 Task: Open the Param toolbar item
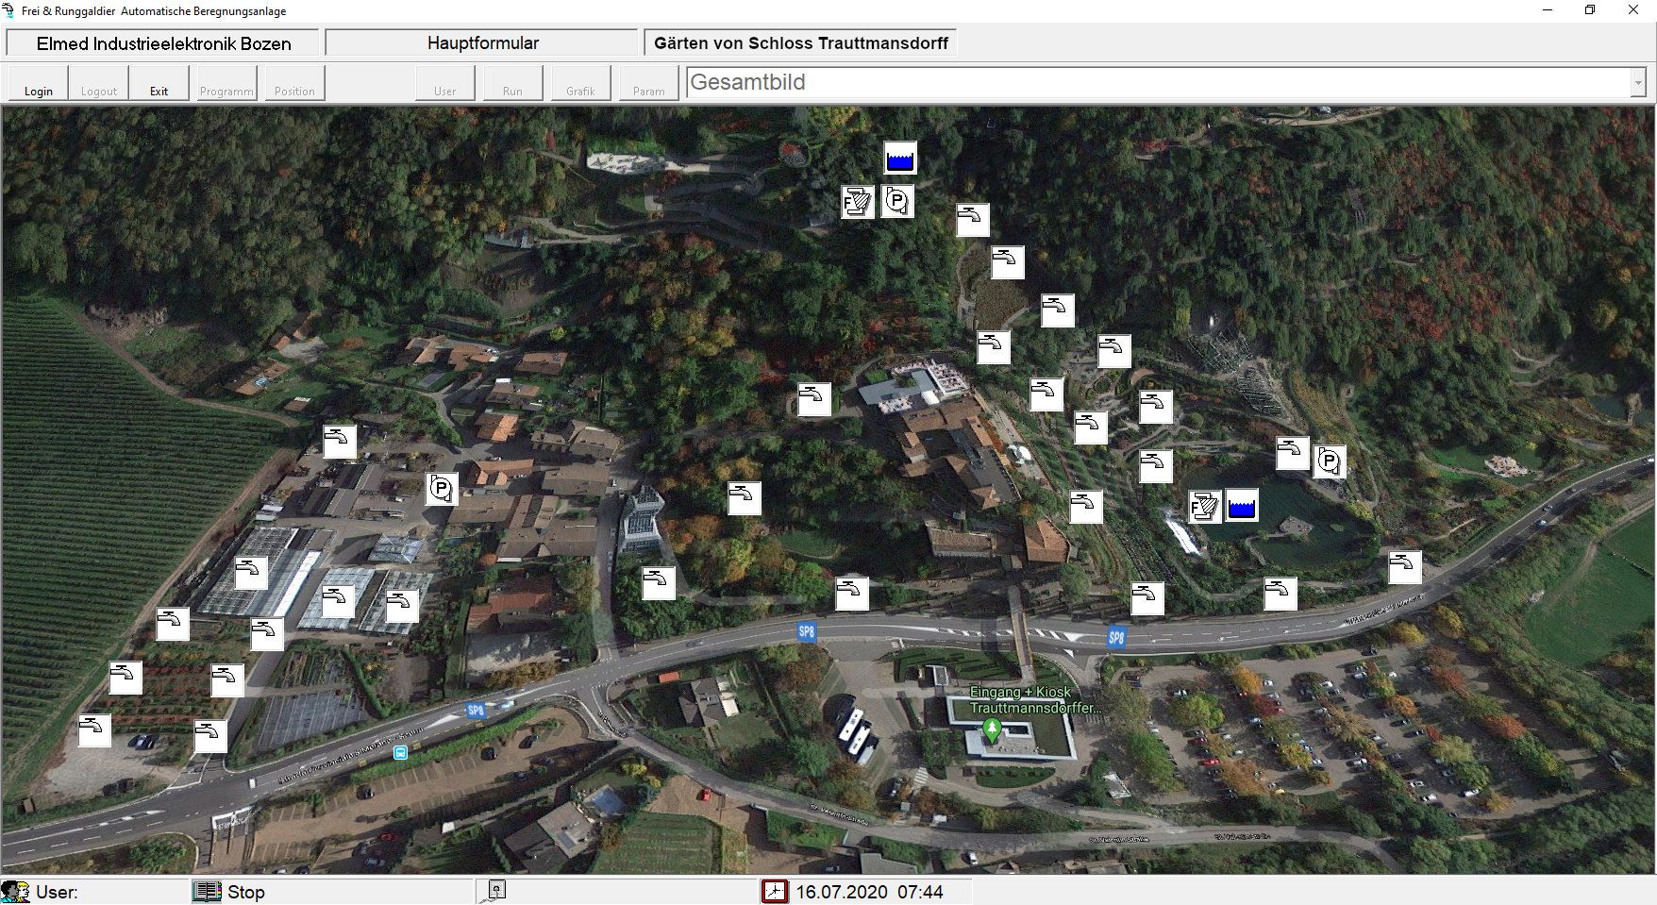tap(648, 83)
